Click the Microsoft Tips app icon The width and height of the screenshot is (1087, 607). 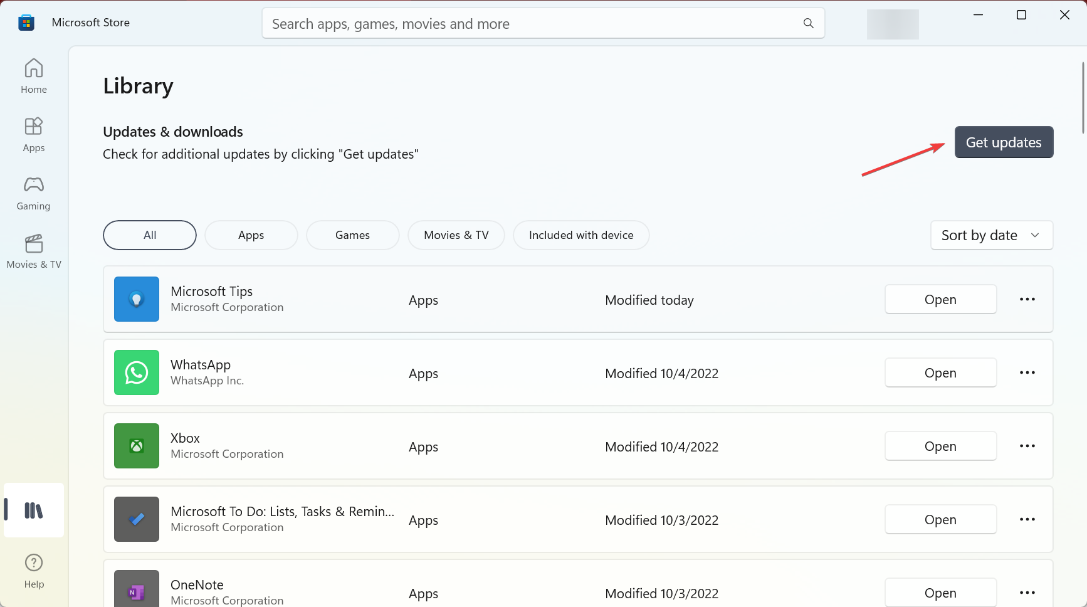137,299
